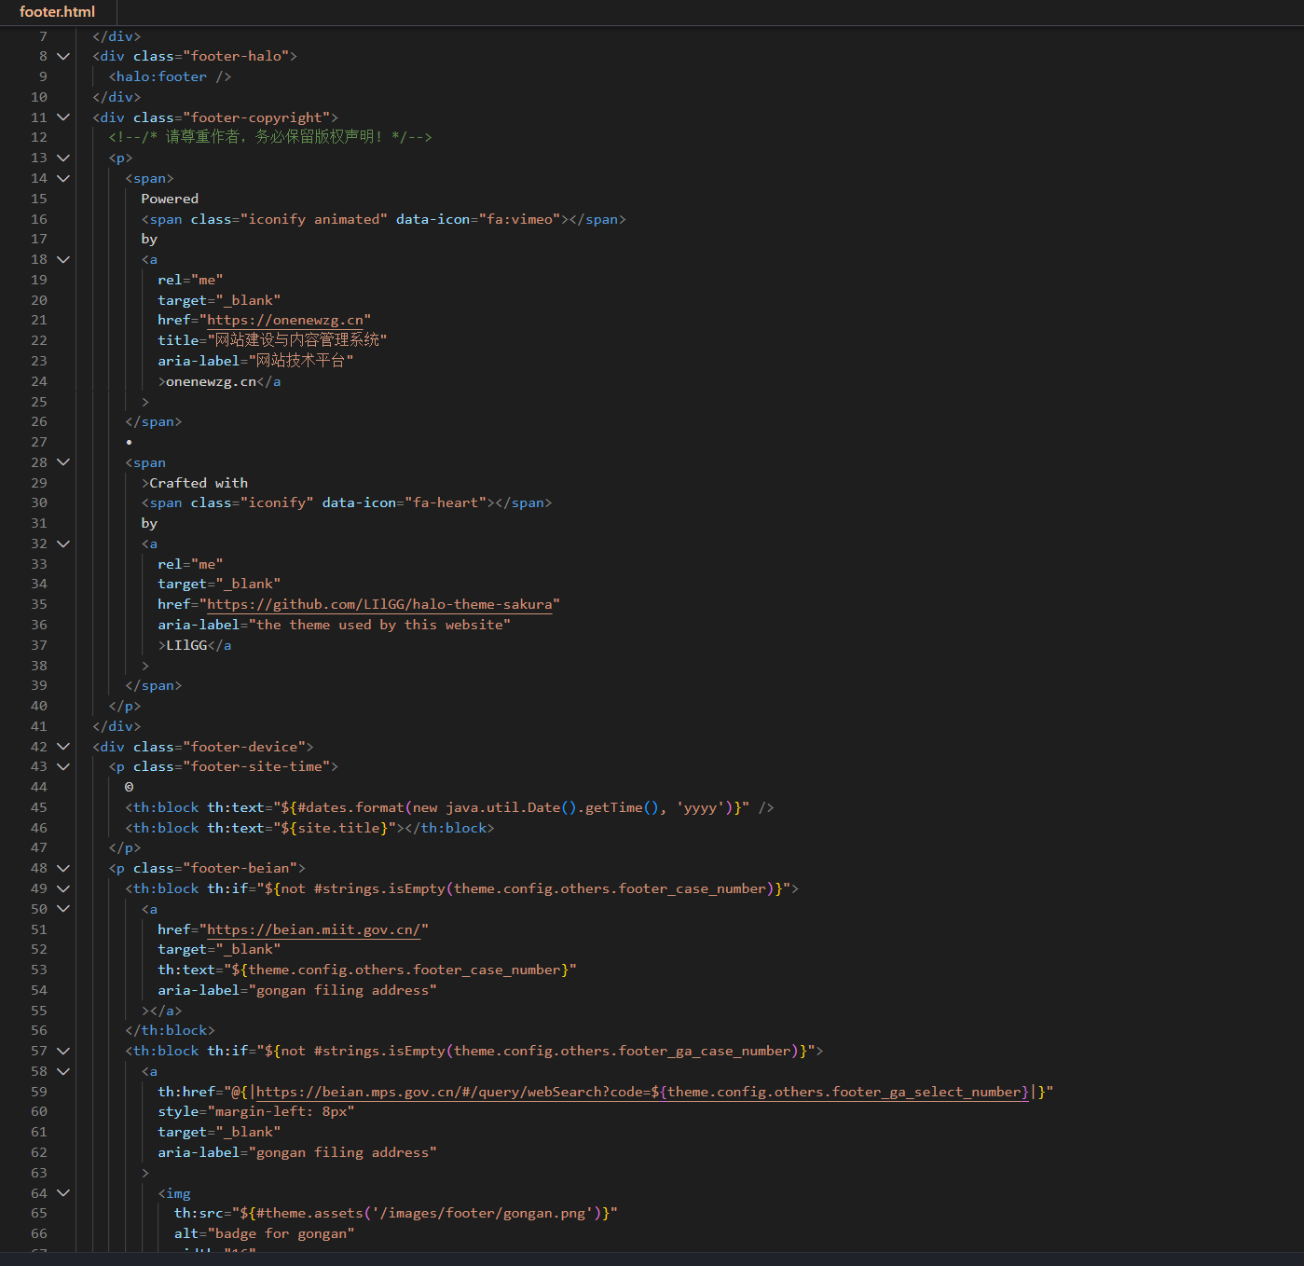Fold the span starting on line 14
Viewport: 1304px width, 1266px height.
pyautogui.click(x=63, y=178)
